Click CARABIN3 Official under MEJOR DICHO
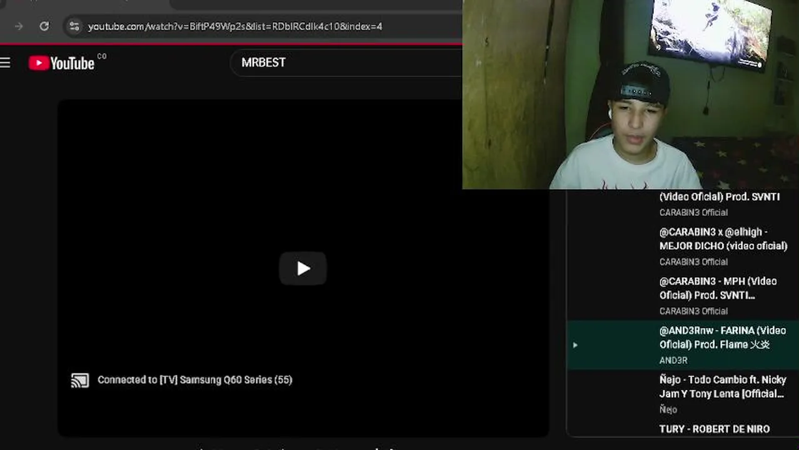The image size is (799, 450). point(693,262)
